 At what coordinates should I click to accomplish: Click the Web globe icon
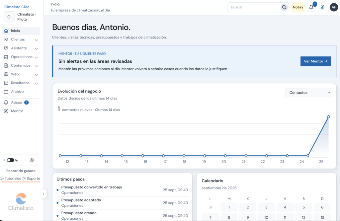click(6, 74)
